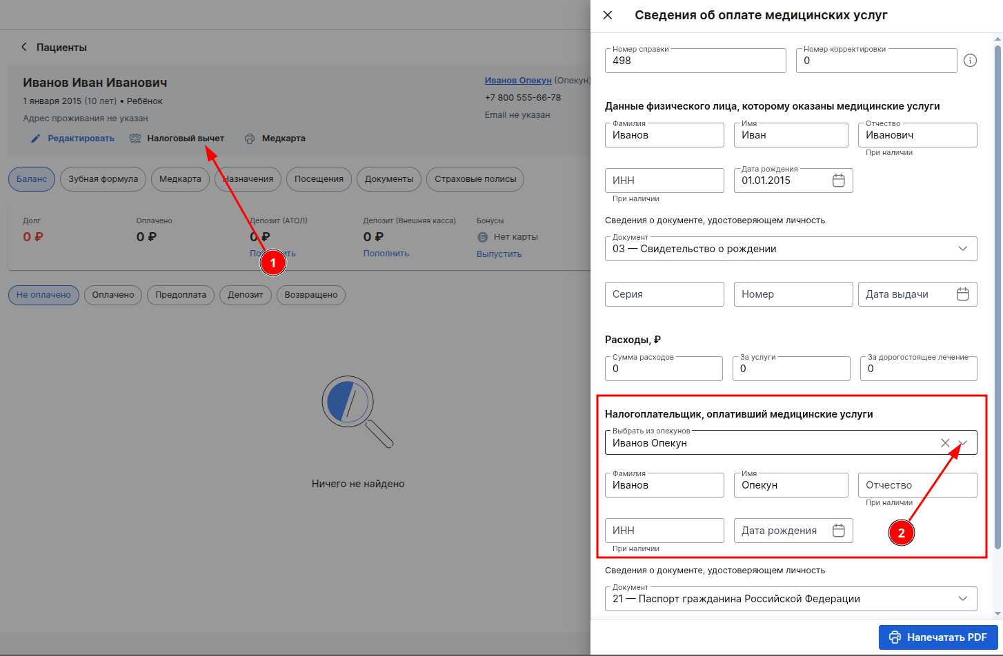Click the pencil icon beside Редактировать
1003x656 pixels.
tap(36, 139)
